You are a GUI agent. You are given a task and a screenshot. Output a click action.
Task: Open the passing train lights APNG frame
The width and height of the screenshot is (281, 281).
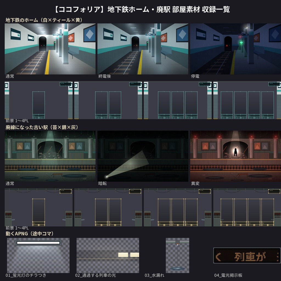[108, 255]
